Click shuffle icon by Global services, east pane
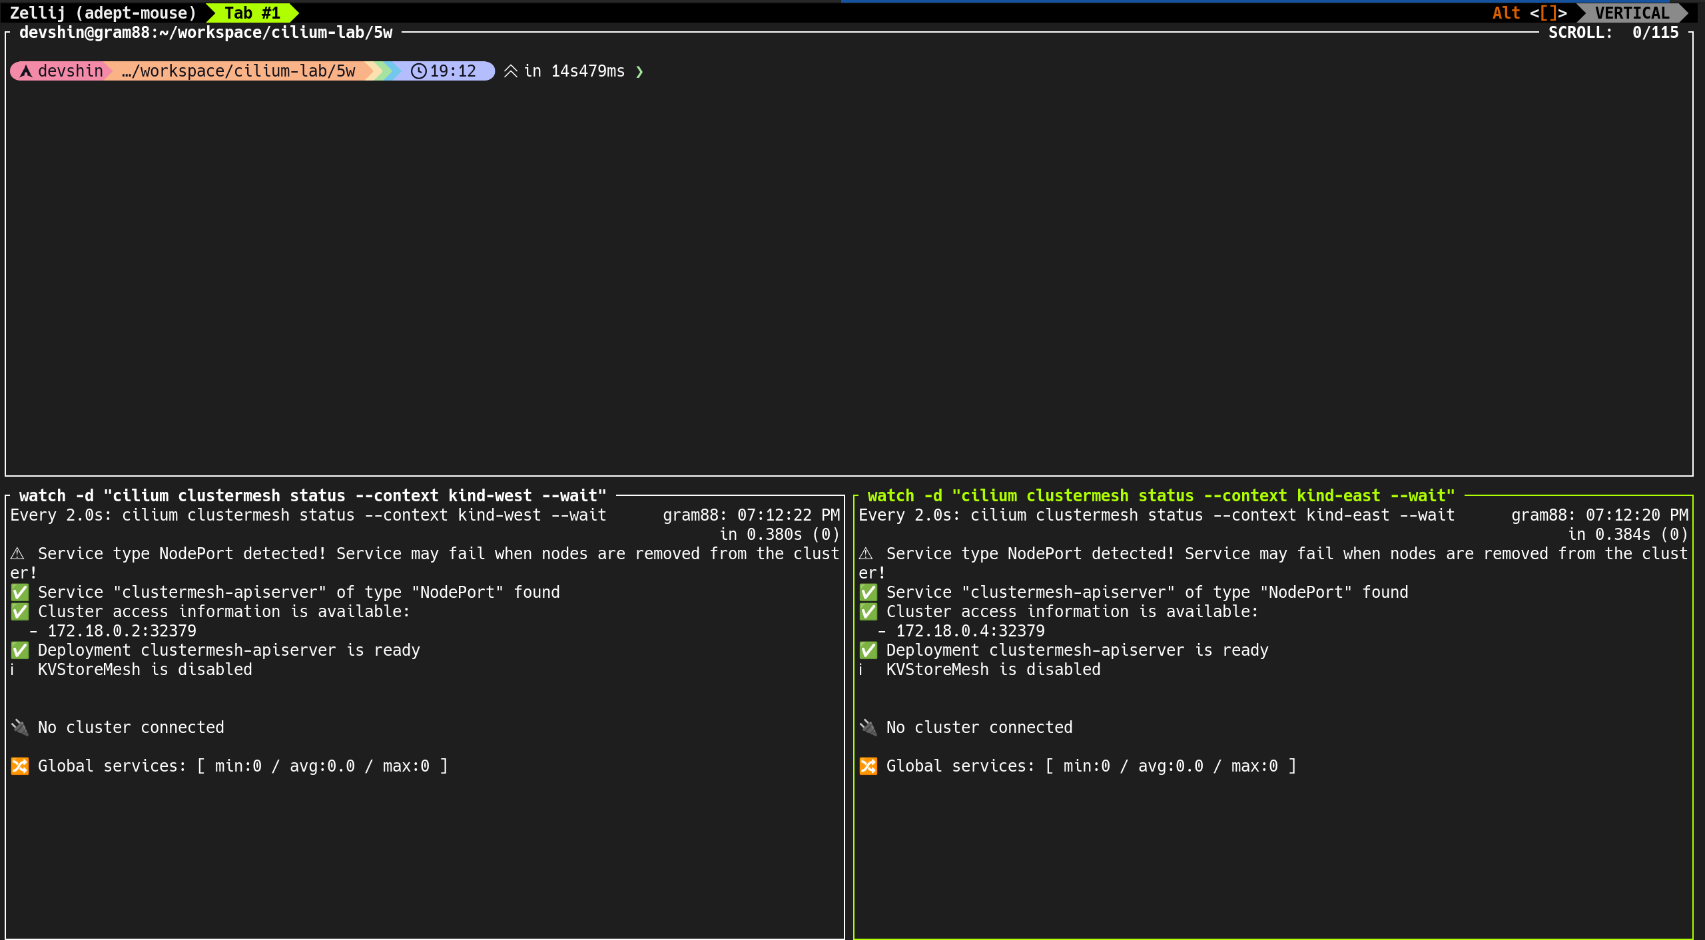1705x940 pixels. pos(868,766)
